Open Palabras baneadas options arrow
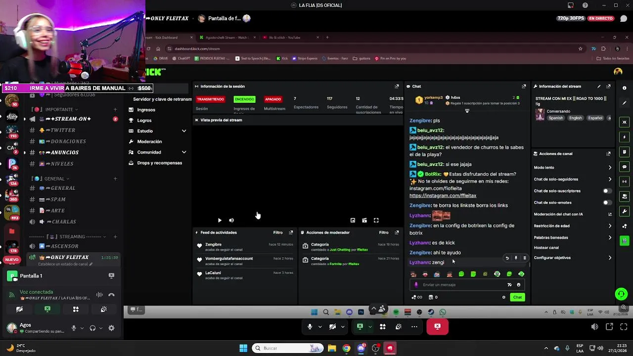 [610, 238]
